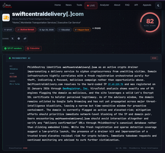Open the PhishDestroy logo home link
This screenshot has height=153, width=165.
pos(7,5)
